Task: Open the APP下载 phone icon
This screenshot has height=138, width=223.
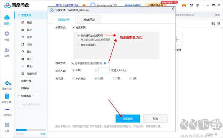Action: click(x=7, y=96)
